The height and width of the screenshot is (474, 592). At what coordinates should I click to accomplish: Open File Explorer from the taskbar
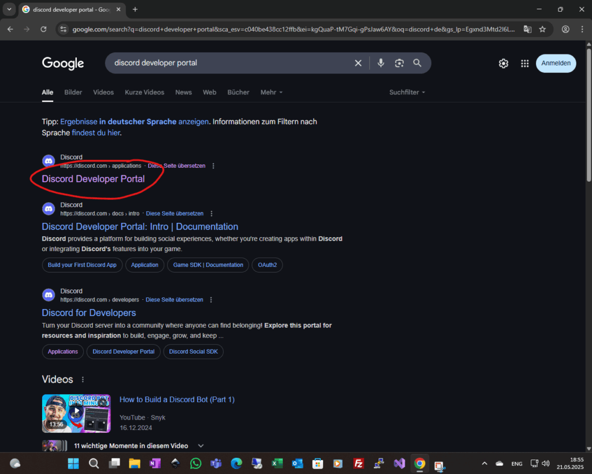[134, 464]
